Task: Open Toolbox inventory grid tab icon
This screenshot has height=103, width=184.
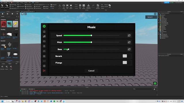Action: [7, 14]
